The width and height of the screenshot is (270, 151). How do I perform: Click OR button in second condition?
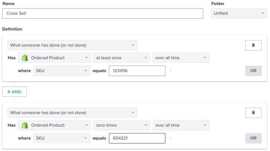(x=253, y=138)
